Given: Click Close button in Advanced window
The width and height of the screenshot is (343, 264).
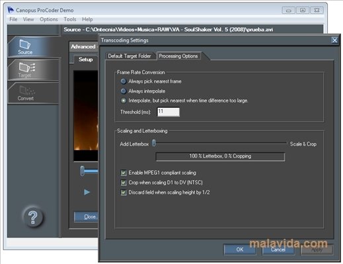Looking at the screenshot, I should coord(87,217).
